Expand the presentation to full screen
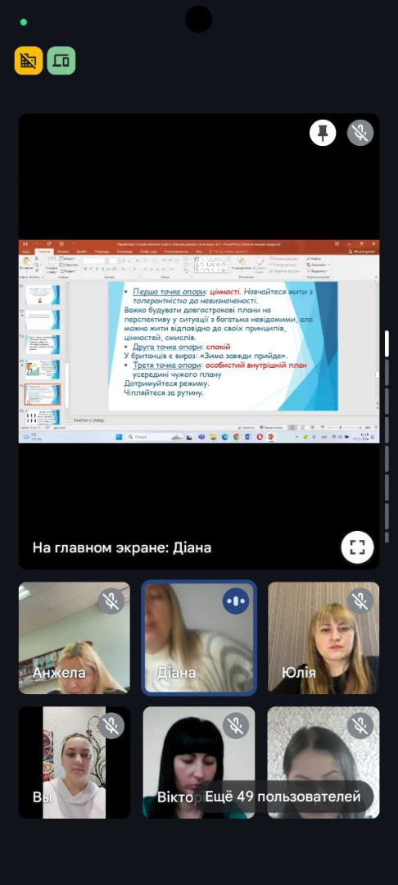The width and height of the screenshot is (398, 885). click(x=357, y=547)
